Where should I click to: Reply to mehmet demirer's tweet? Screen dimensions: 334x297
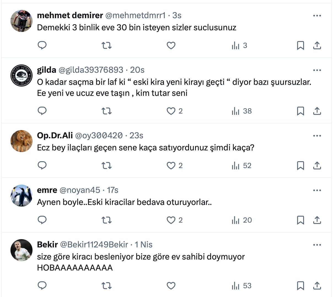click(42, 45)
